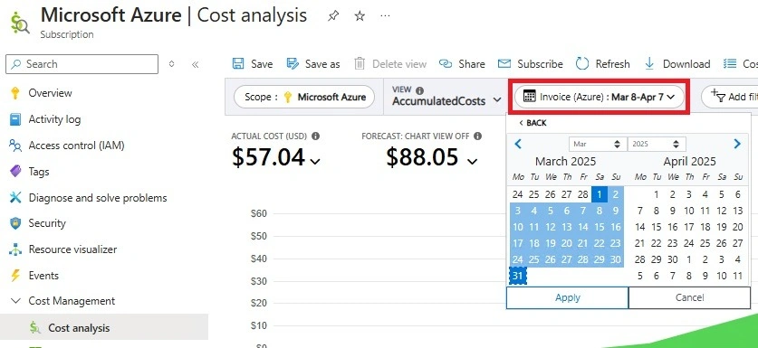
Task: Select March 15 in the calendar
Action: (x=600, y=228)
